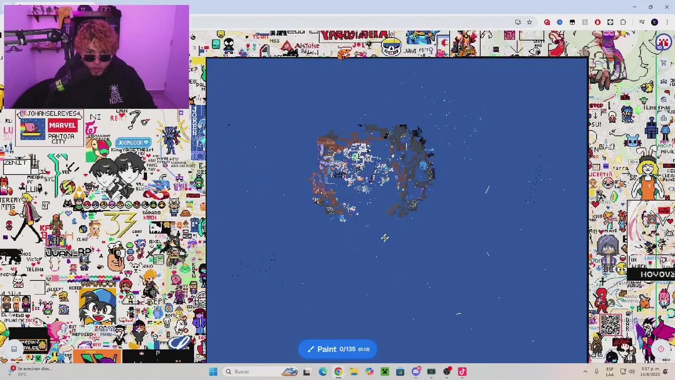Open Microsoft Edge from the taskbar
The width and height of the screenshot is (675, 380).
[323, 372]
